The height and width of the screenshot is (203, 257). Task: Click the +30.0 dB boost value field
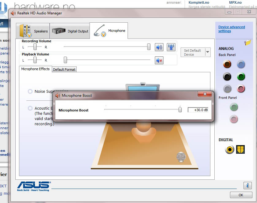[x=198, y=110]
